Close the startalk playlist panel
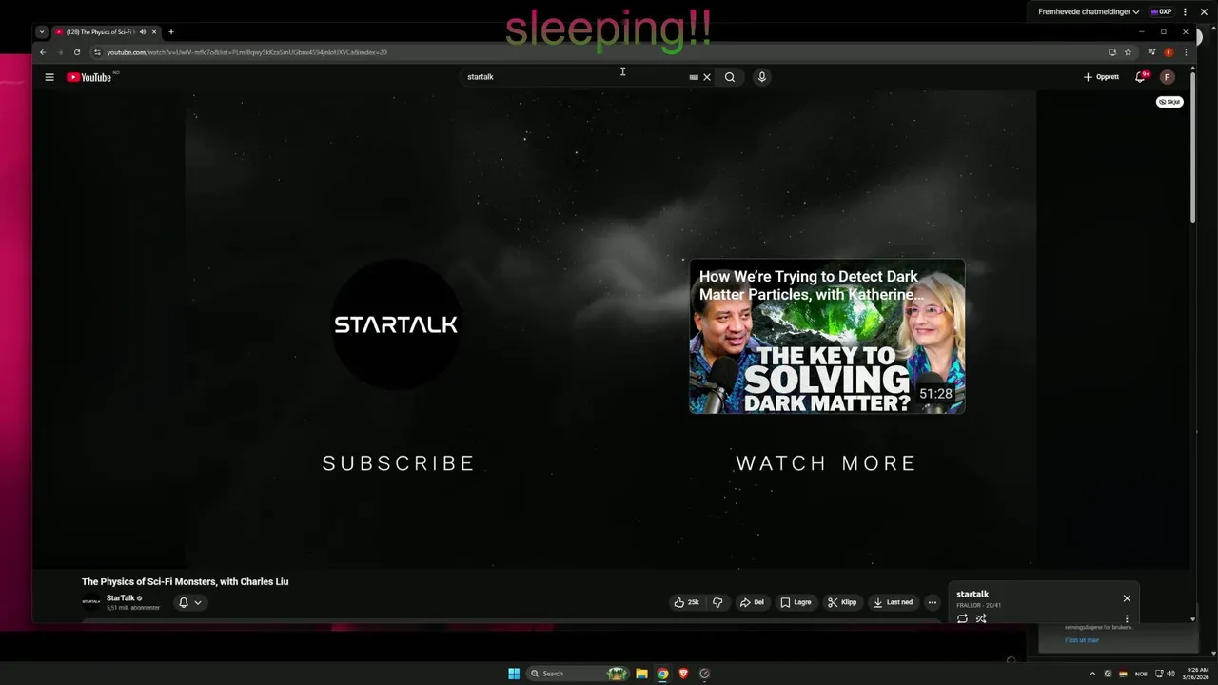The height and width of the screenshot is (685, 1218). tap(1127, 598)
